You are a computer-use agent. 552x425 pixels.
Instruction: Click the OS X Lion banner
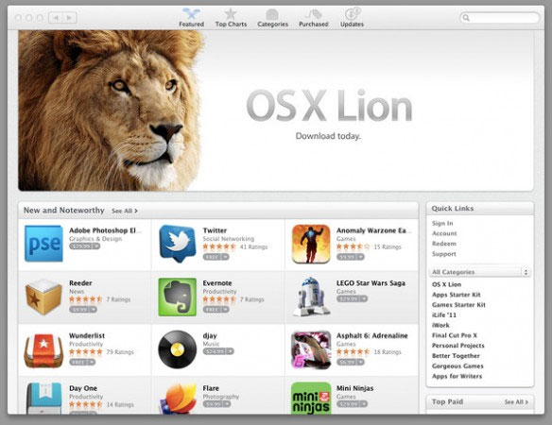tap(276, 110)
